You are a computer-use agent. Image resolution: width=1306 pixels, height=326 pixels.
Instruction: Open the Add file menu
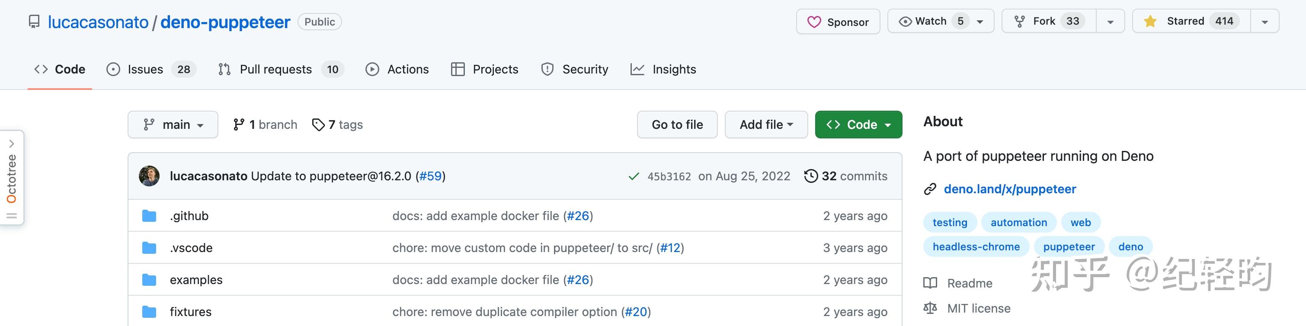[765, 125]
